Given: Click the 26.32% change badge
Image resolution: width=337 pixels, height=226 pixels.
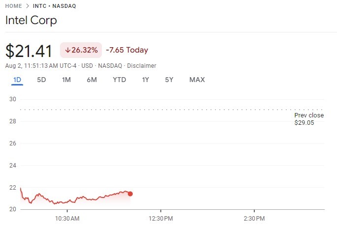Looking at the screenshot, I should click(81, 50).
